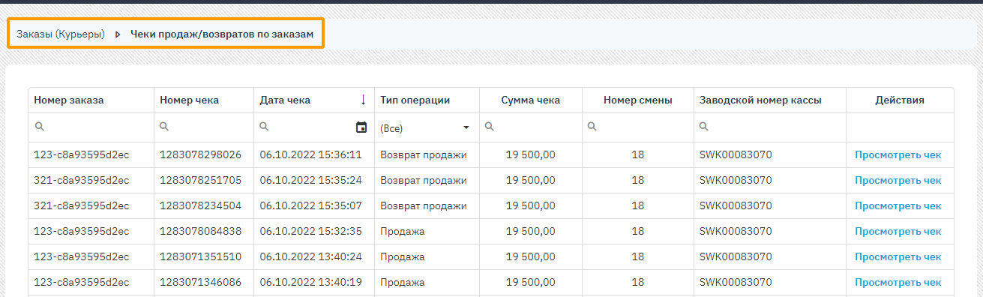Focus the Заводской номер кассы filter field
The height and width of the screenshot is (297, 983).
click(770, 127)
